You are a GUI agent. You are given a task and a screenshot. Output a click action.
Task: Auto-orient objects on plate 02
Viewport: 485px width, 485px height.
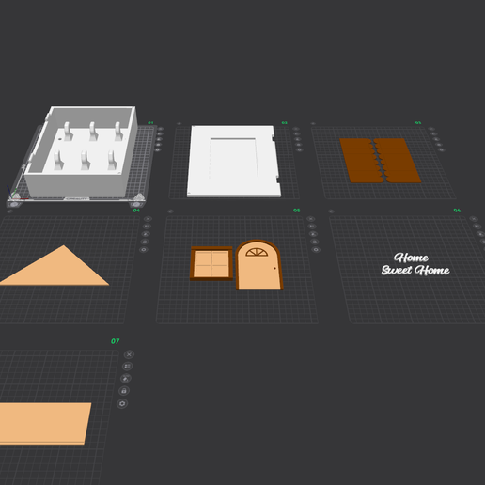tap(298, 139)
